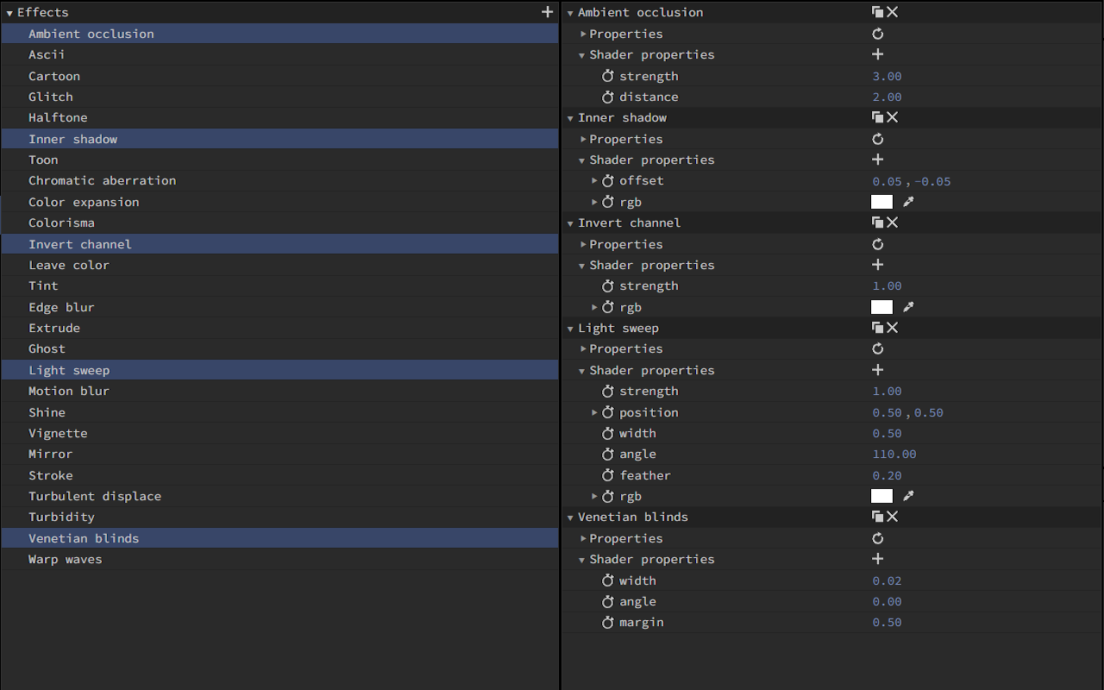
Task: Toggle keyframe stopwatch for Ambient occlusion strength
Action: pos(608,76)
